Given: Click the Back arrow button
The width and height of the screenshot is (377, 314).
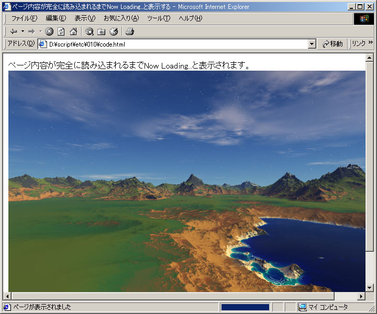Looking at the screenshot, I should click(14, 31).
